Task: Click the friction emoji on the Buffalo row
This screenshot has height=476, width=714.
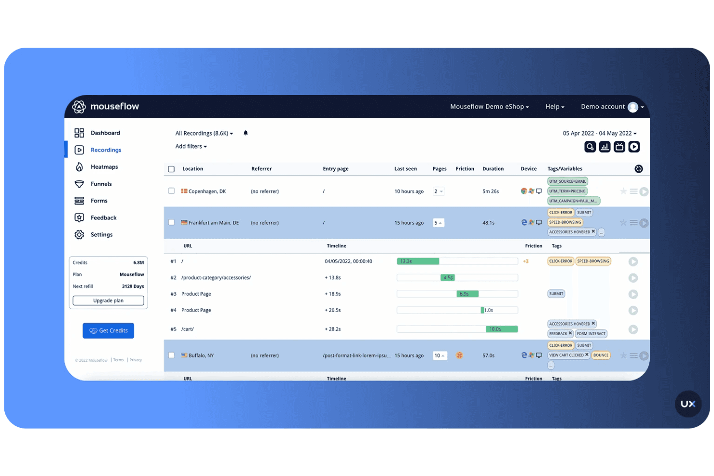Action: click(x=459, y=355)
